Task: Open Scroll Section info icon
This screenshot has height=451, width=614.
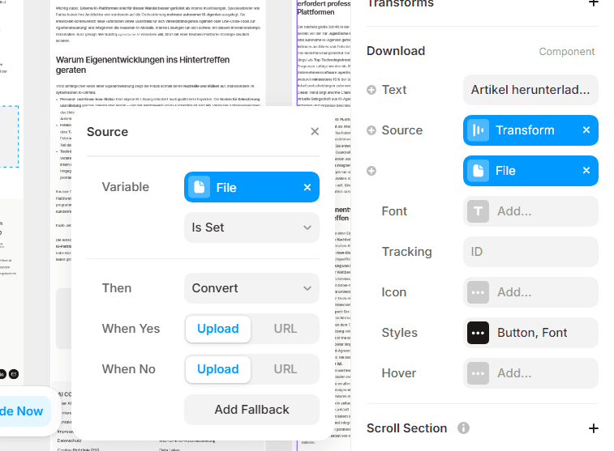Action: click(x=463, y=428)
